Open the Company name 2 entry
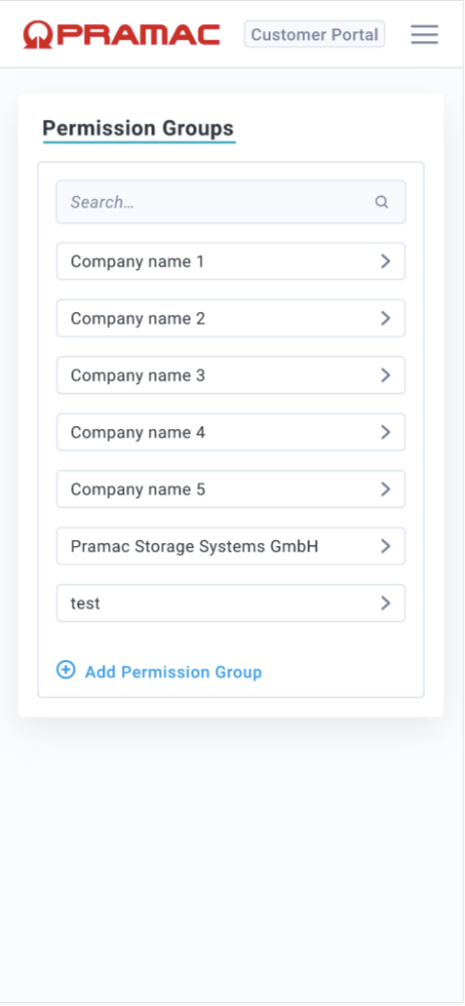 click(231, 318)
